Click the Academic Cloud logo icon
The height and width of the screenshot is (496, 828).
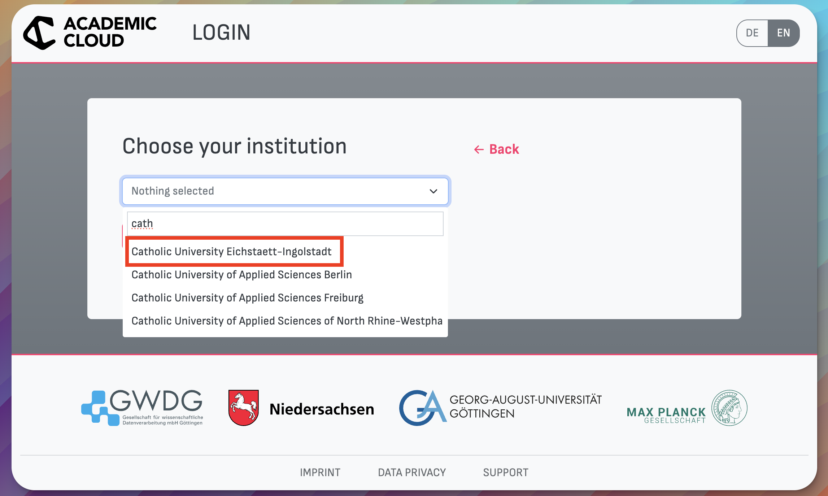[x=39, y=32]
